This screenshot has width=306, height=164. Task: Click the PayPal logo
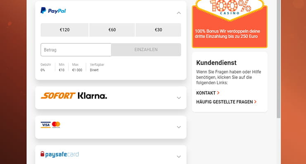point(53,11)
